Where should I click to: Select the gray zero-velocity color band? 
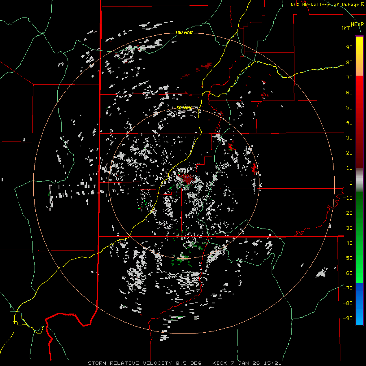[359, 180]
